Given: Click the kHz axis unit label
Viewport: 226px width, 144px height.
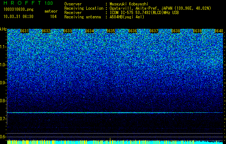Looking at the screenshot, I should click(3, 29).
